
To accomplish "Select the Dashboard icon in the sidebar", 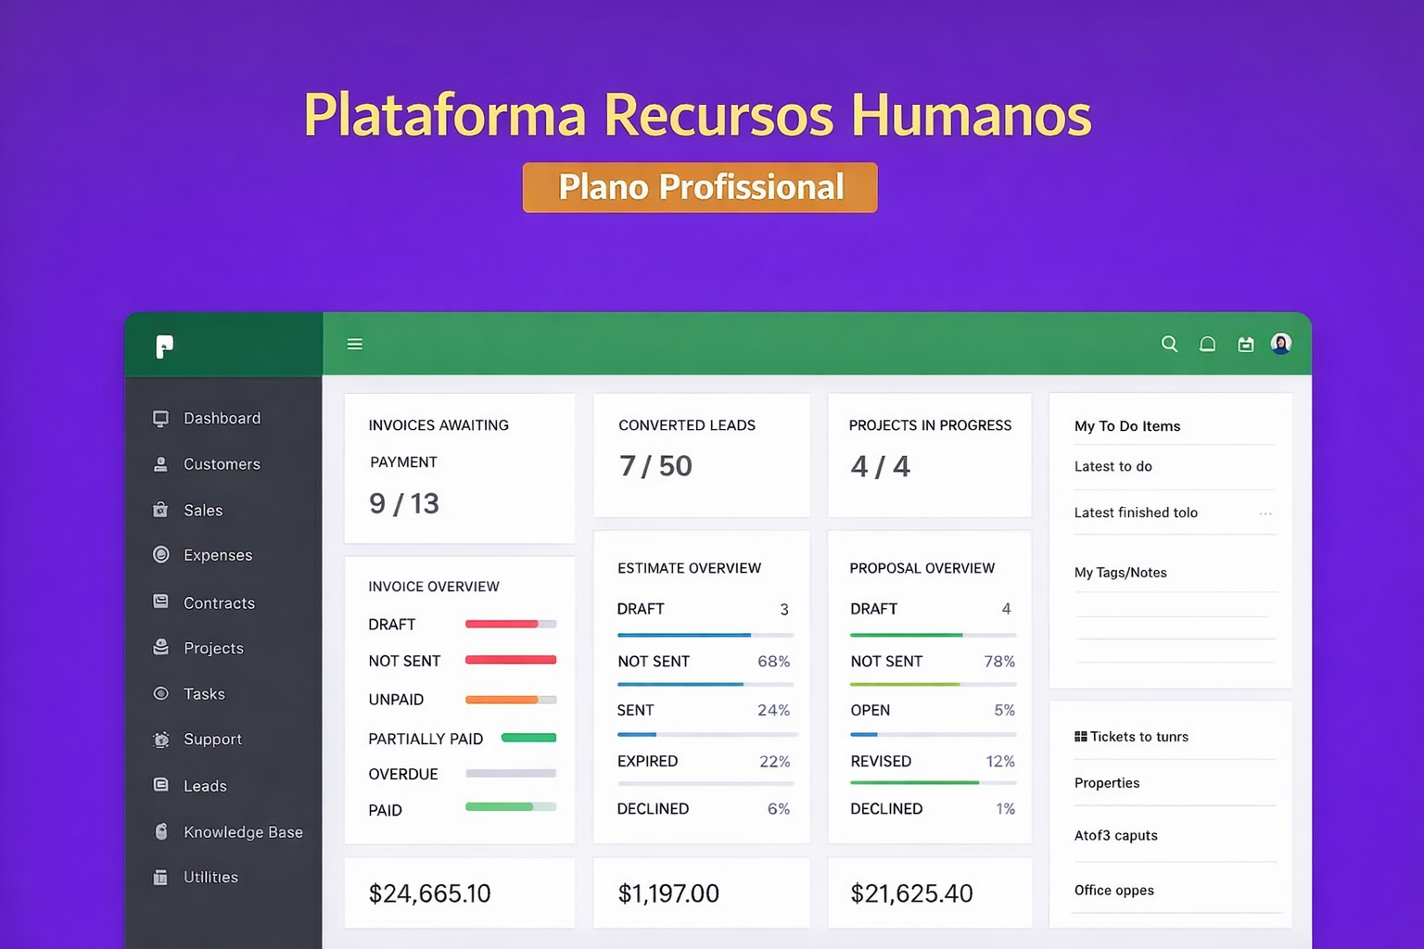I will click(x=159, y=418).
